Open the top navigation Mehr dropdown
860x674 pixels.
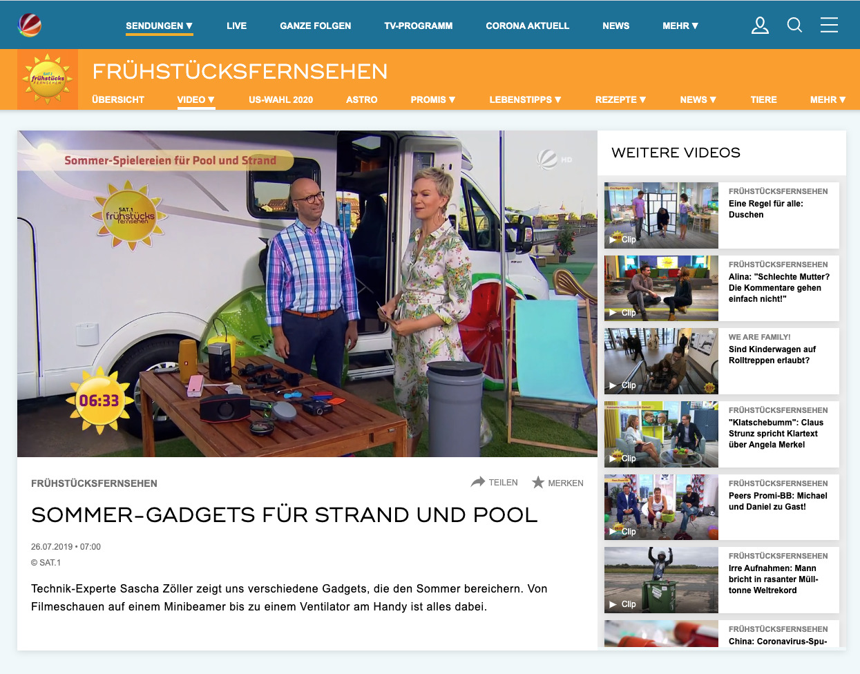pyautogui.click(x=680, y=26)
